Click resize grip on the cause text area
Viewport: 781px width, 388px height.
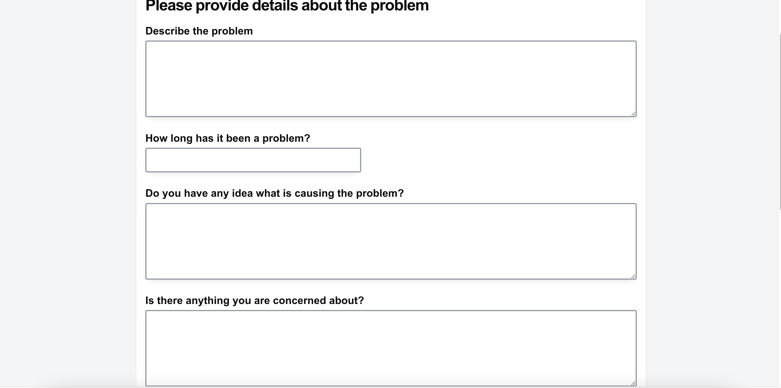(633, 276)
